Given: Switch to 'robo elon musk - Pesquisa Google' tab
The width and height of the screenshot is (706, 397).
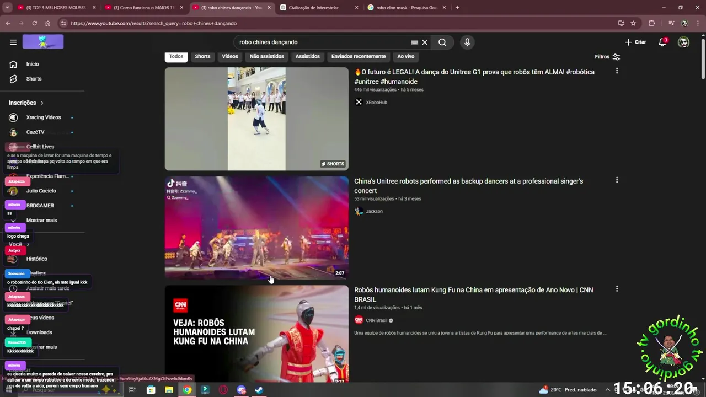Looking at the screenshot, I should [407, 8].
